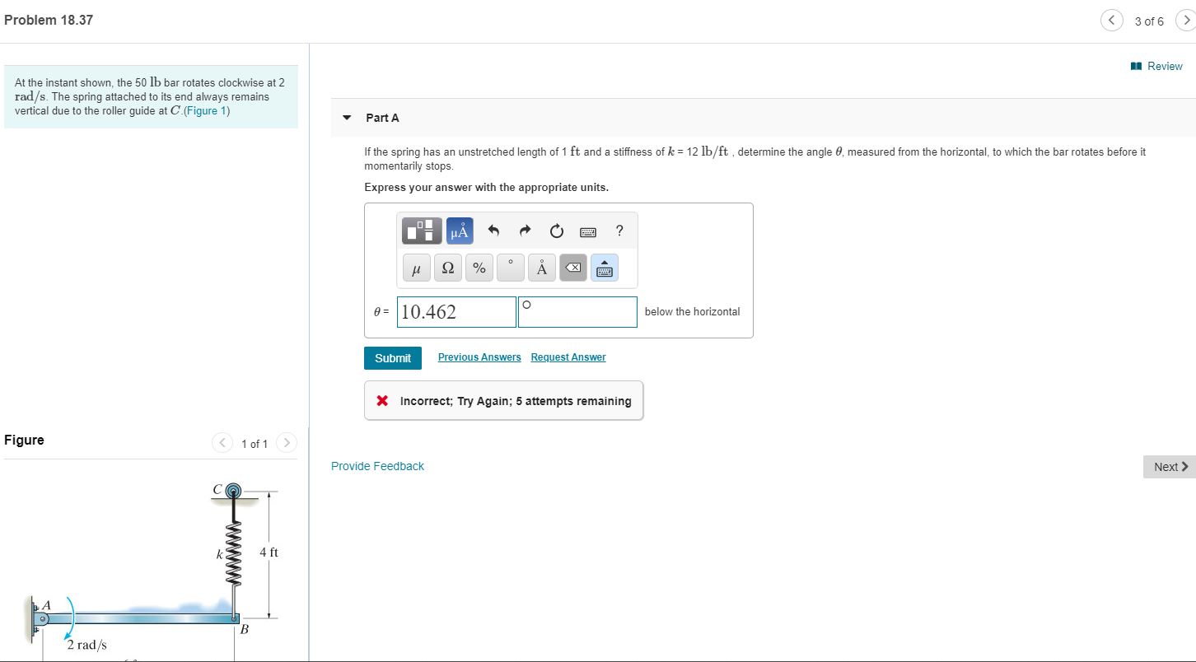Insert the Omega symbol

[x=447, y=268]
